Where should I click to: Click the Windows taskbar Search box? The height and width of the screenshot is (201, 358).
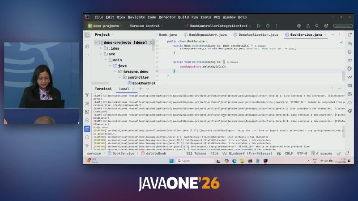click(195, 161)
